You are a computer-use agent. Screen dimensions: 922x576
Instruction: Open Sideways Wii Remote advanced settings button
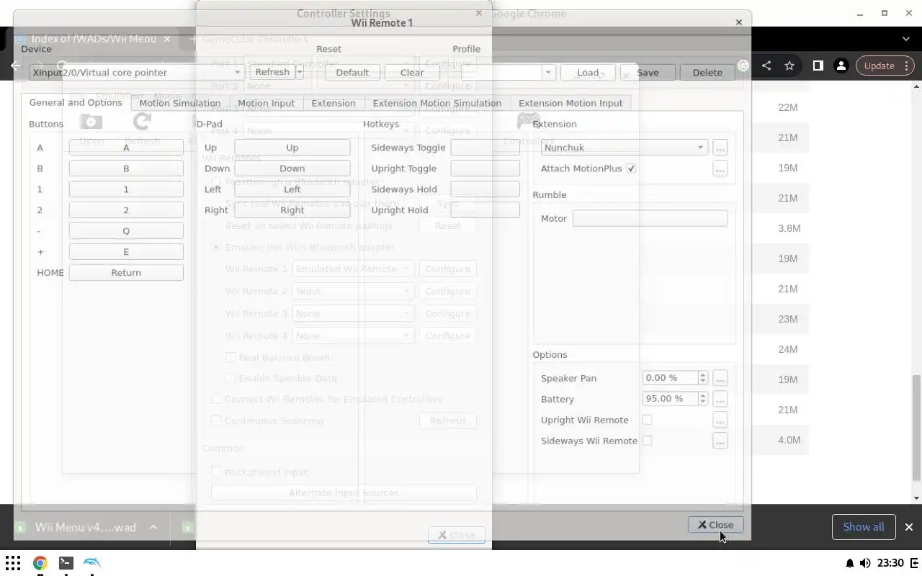click(720, 441)
